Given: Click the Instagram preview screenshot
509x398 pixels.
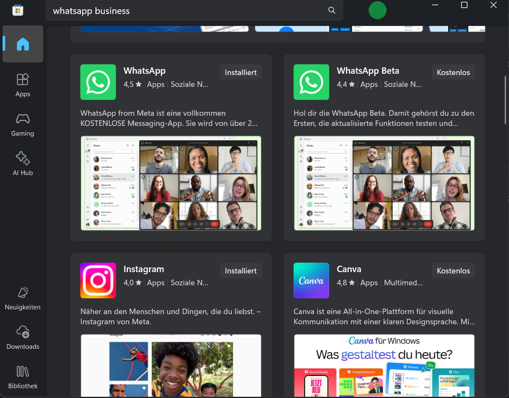Looking at the screenshot, I should tap(171, 366).
